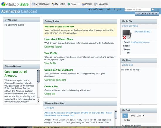Open the search options dropdown arrow

(x=158, y=10)
